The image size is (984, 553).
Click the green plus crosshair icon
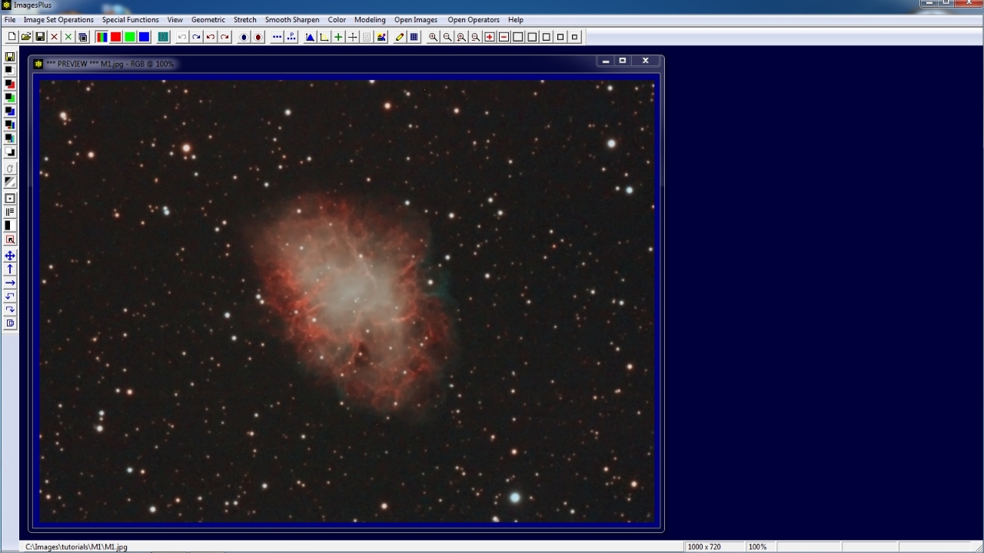click(338, 37)
